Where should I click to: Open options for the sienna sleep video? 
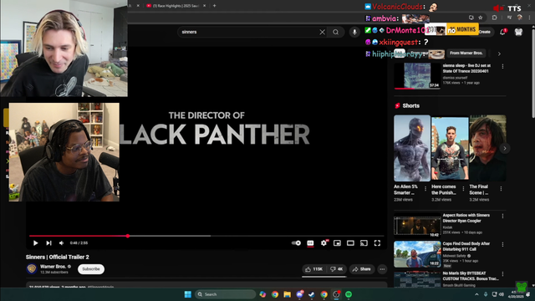(x=502, y=67)
